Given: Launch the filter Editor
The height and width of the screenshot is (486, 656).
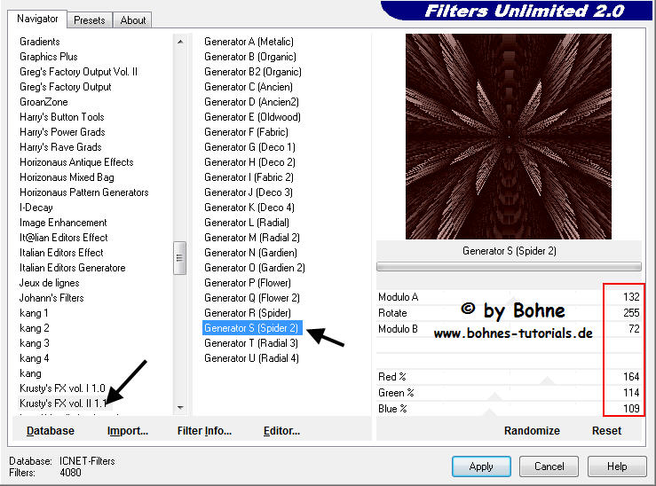Looking at the screenshot, I should [281, 430].
